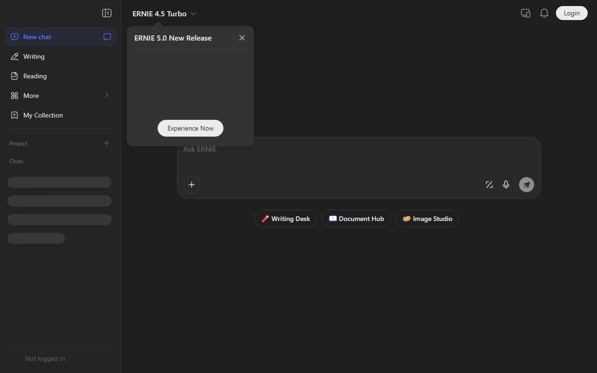597x373 pixels.
Task: Open My Collection
Action: pyautogui.click(x=43, y=115)
